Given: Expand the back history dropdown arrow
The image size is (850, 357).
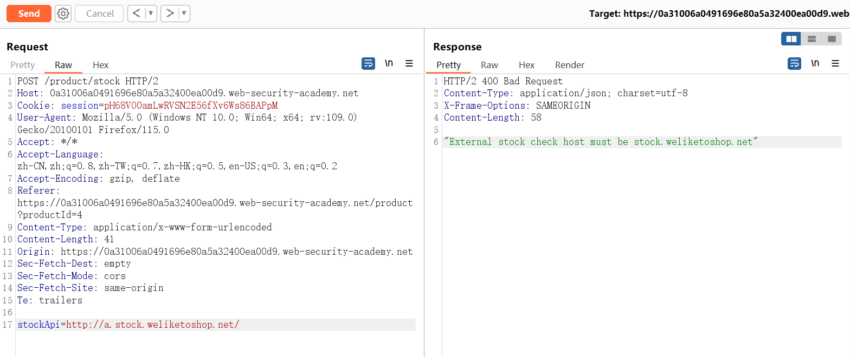Looking at the screenshot, I should pyautogui.click(x=151, y=14).
